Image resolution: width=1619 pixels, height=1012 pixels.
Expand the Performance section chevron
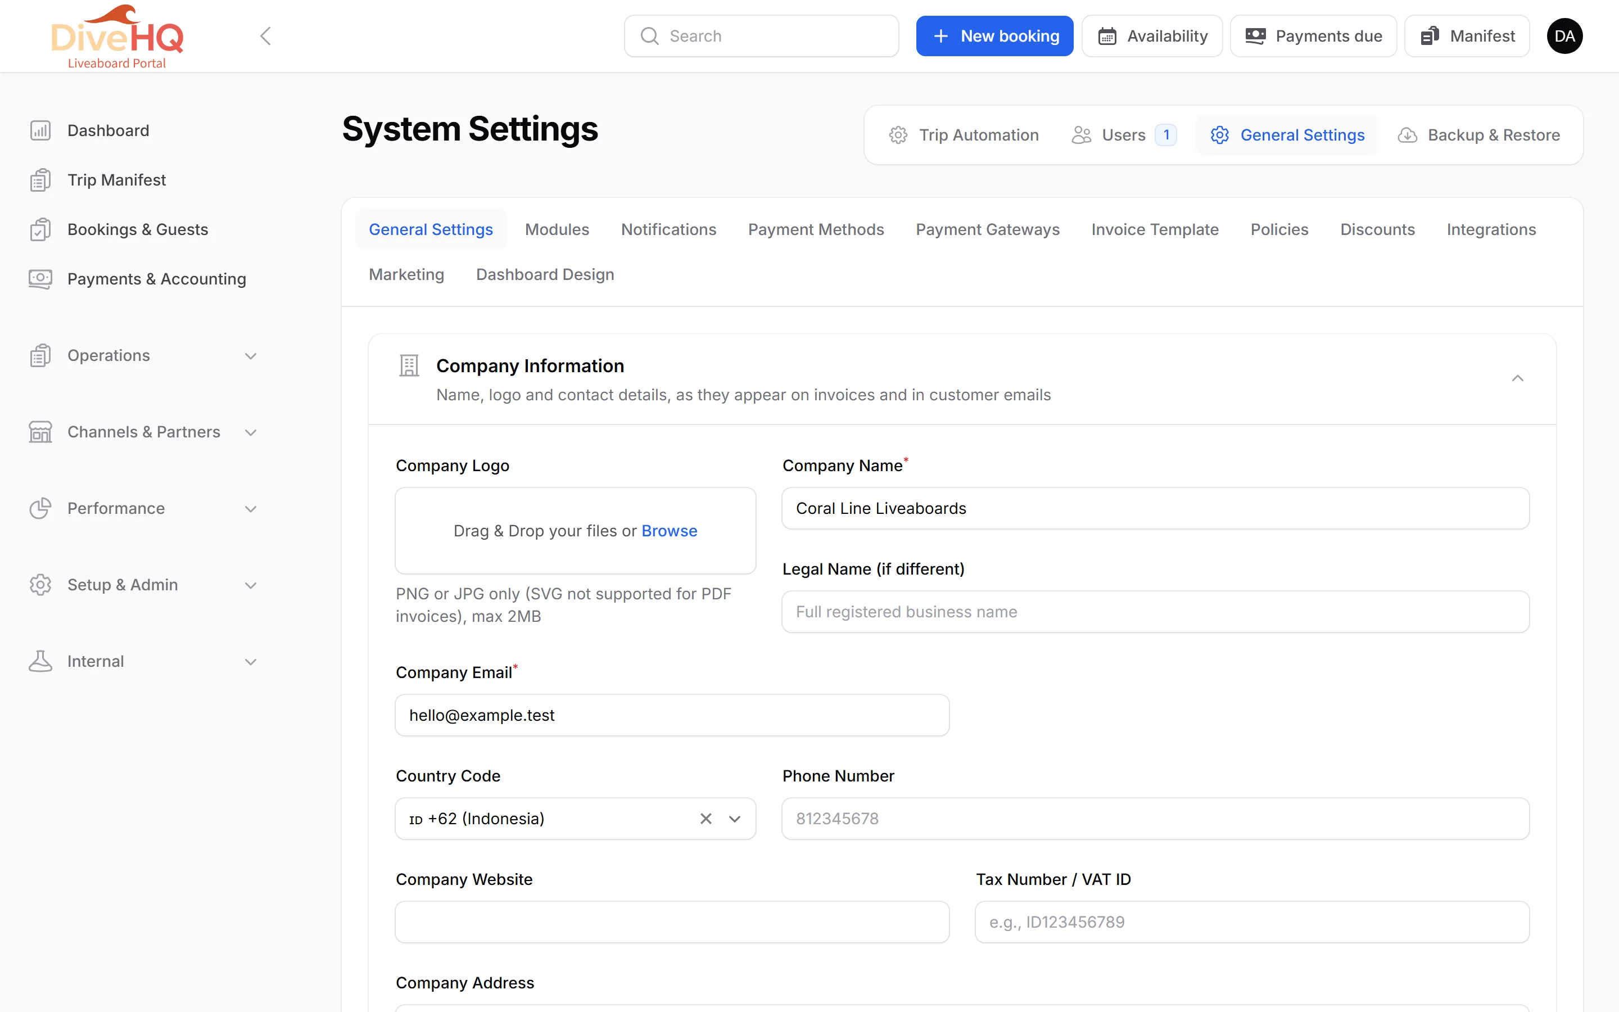coord(251,509)
